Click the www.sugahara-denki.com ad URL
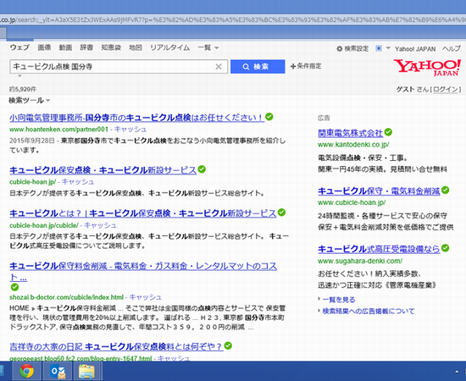The height and width of the screenshot is (381, 466). [x=360, y=261]
